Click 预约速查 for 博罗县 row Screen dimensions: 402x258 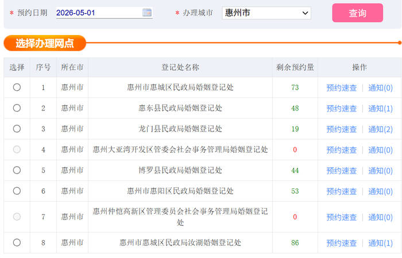coord(341,171)
